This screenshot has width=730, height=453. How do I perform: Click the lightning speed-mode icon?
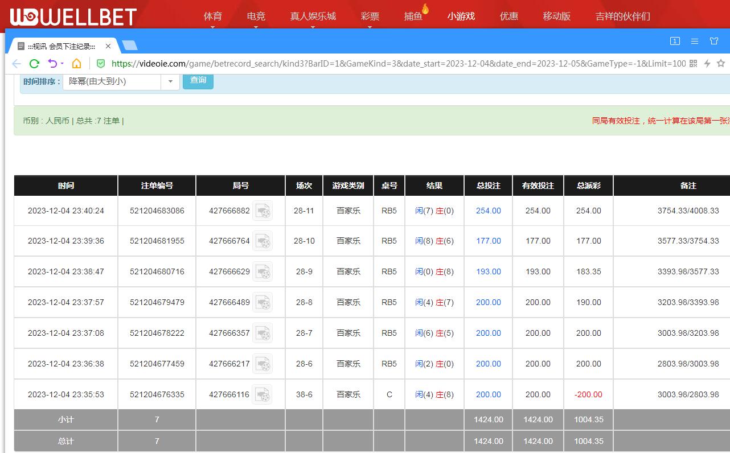707,64
